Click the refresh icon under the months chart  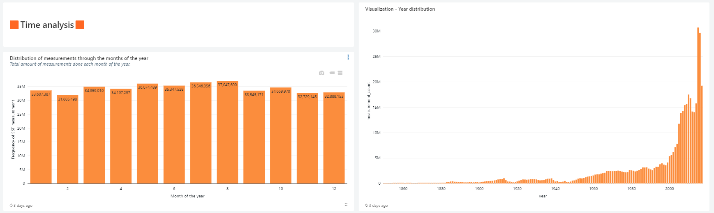(11, 206)
